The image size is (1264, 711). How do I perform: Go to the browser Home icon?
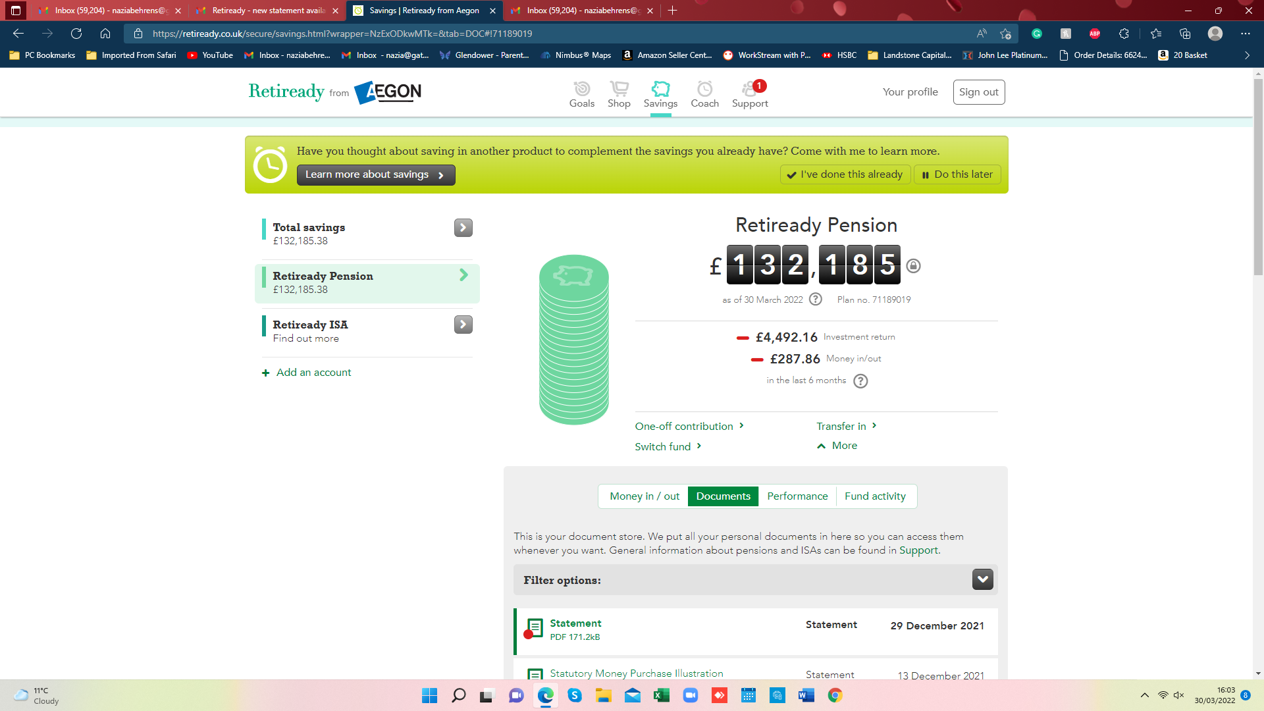coord(105,34)
